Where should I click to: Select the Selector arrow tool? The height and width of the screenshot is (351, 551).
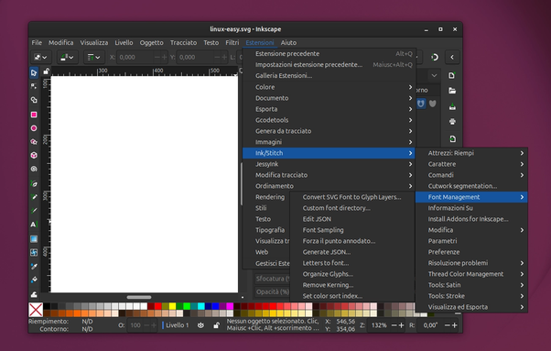tap(34, 72)
